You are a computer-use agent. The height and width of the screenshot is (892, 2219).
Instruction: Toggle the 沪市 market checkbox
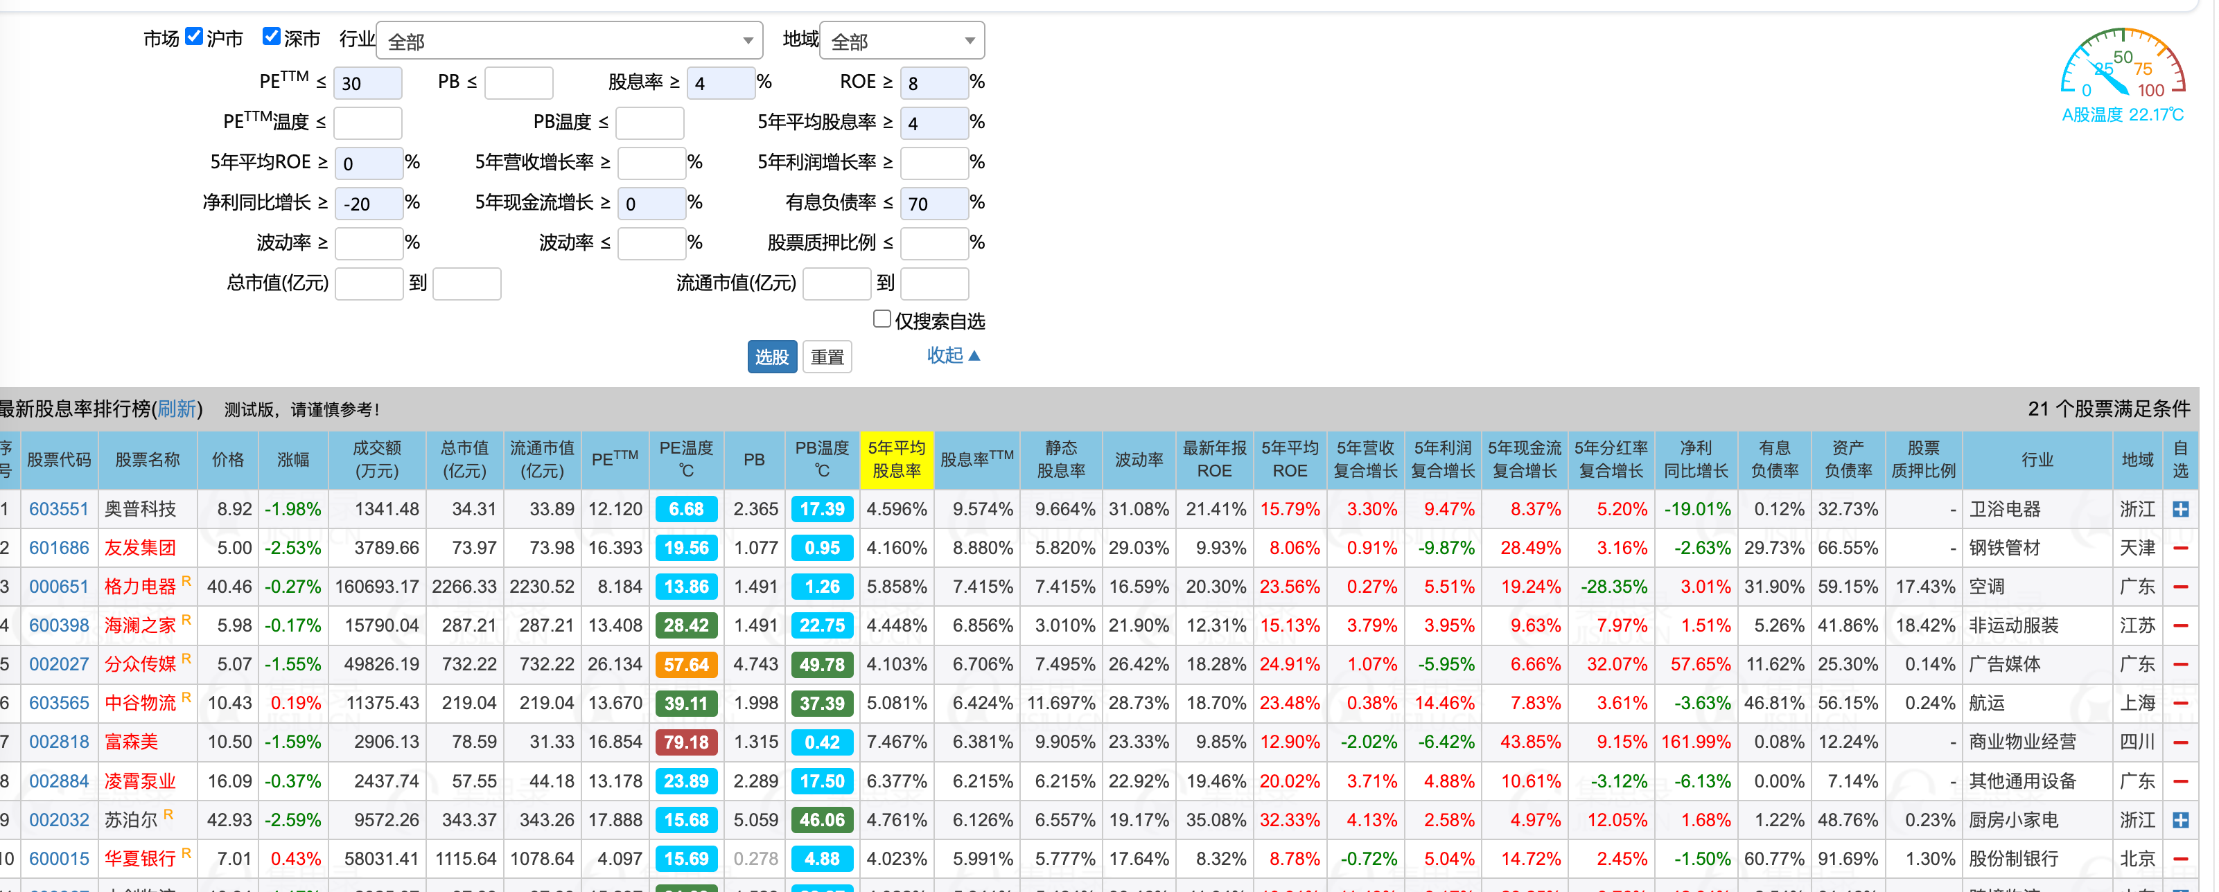click(195, 36)
